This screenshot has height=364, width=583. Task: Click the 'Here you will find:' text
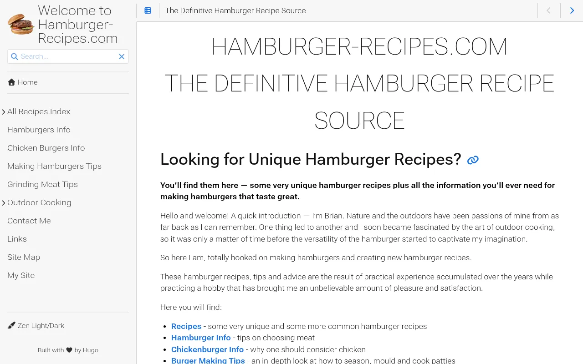pyautogui.click(x=191, y=307)
